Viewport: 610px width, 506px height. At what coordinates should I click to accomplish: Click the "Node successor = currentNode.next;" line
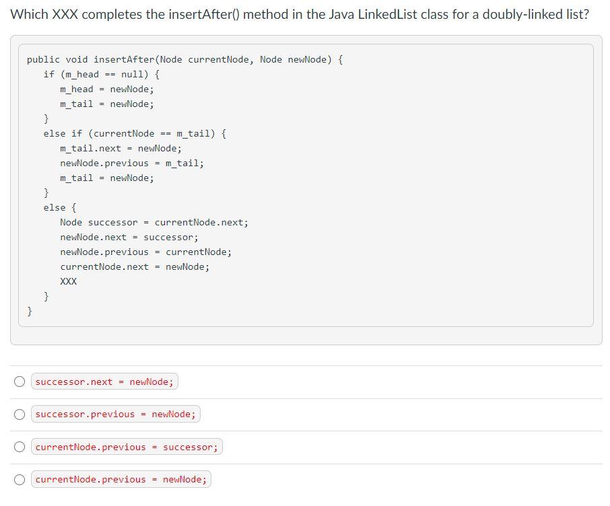[156, 222]
